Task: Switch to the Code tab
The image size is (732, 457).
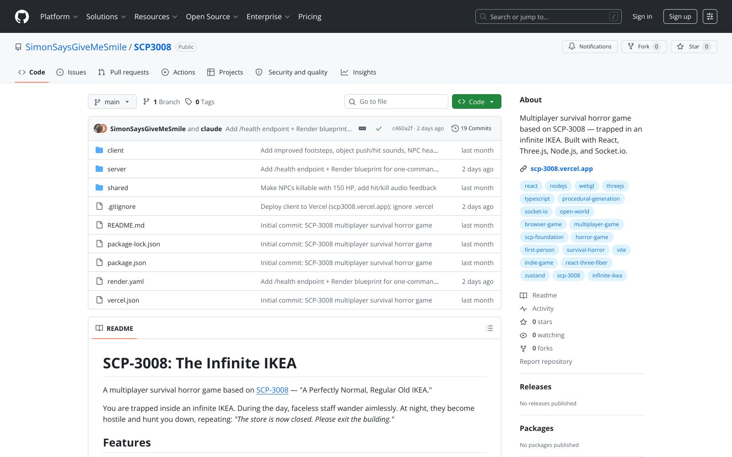Action: (x=32, y=72)
